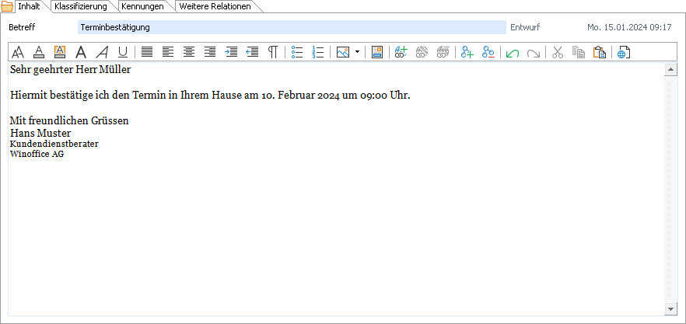The height and width of the screenshot is (324, 686).
Task: Toggle bold formatting
Action: click(x=81, y=53)
